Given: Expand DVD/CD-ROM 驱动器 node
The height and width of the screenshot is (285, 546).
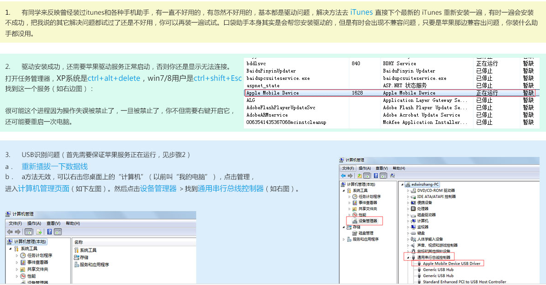Looking at the screenshot, I should coord(408,190).
